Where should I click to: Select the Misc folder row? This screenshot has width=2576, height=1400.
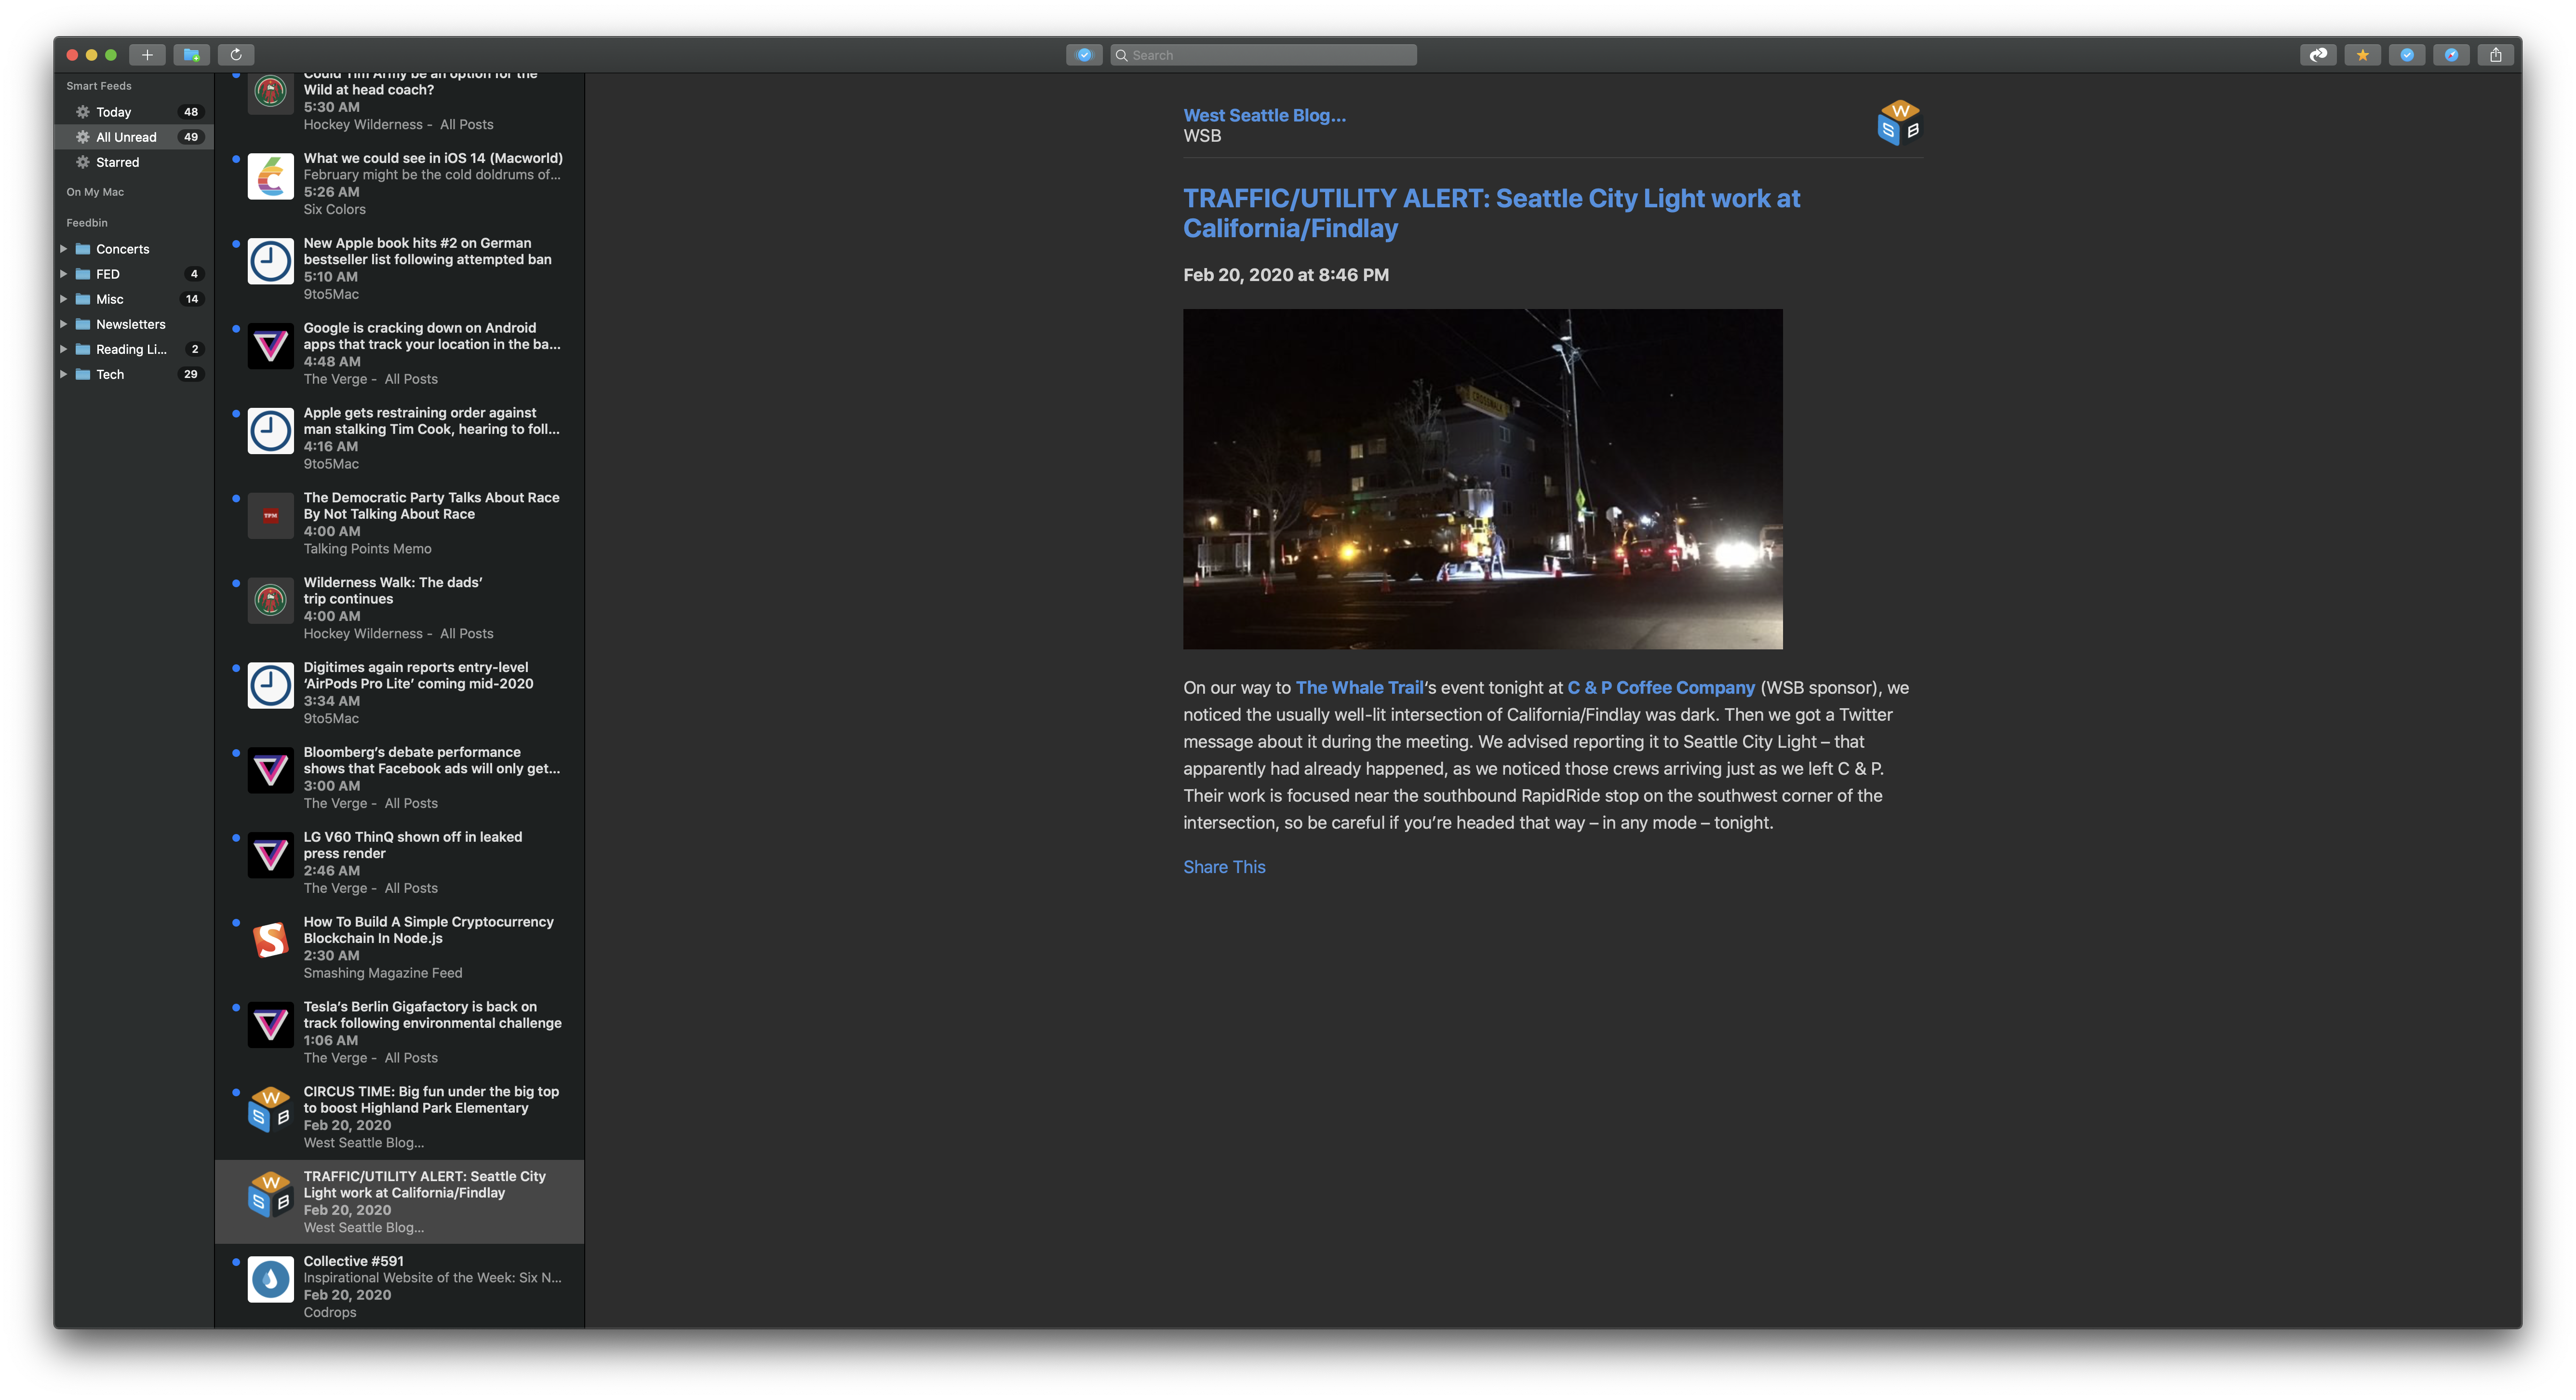(x=134, y=299)
